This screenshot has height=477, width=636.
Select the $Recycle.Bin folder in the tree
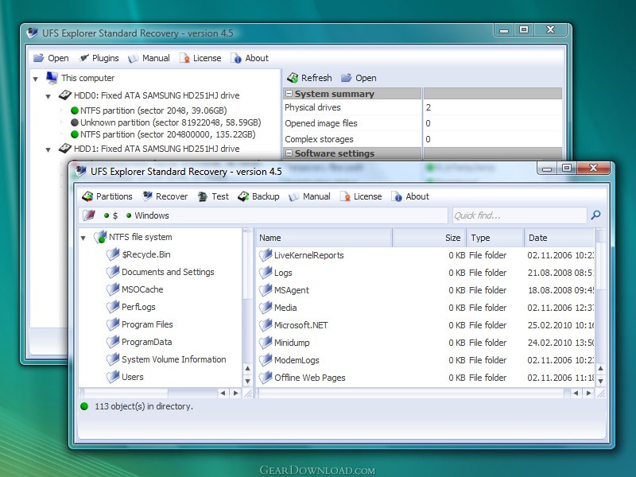tap(138, 254)
